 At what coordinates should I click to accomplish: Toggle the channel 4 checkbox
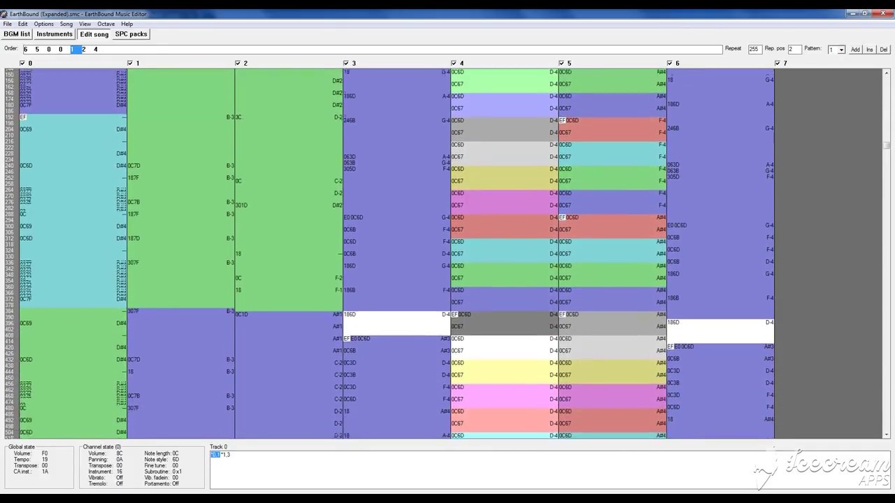454,63
